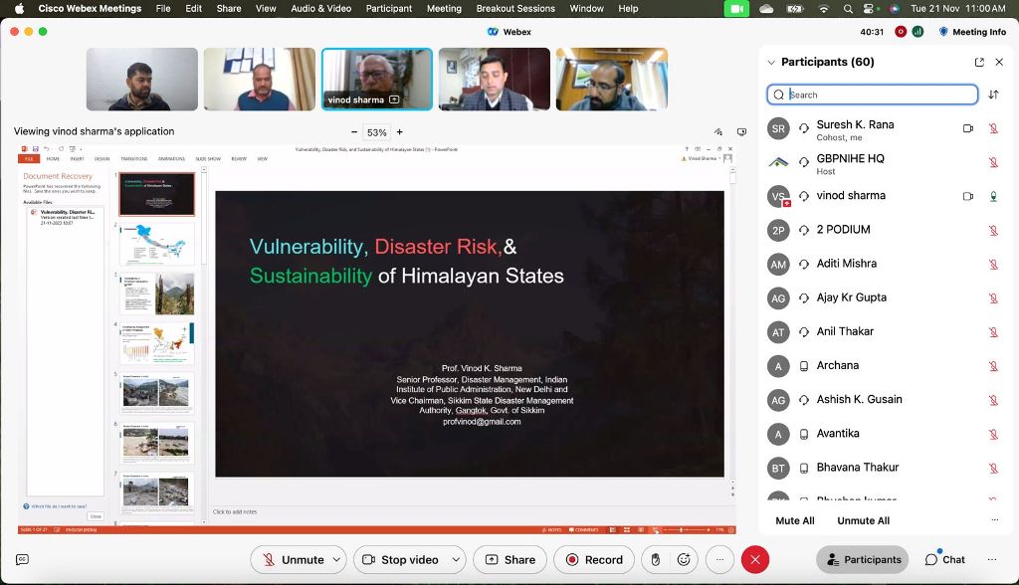Viewport: 1019px width, 585px height.
Task: Click the raise hand icon
Action: coord(655,559)
